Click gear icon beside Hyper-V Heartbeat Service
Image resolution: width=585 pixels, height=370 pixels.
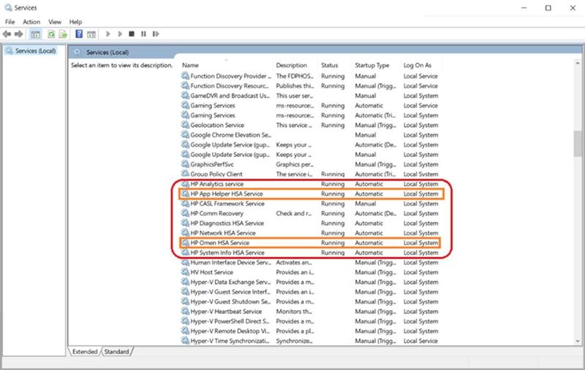click(x=185, y=311)
